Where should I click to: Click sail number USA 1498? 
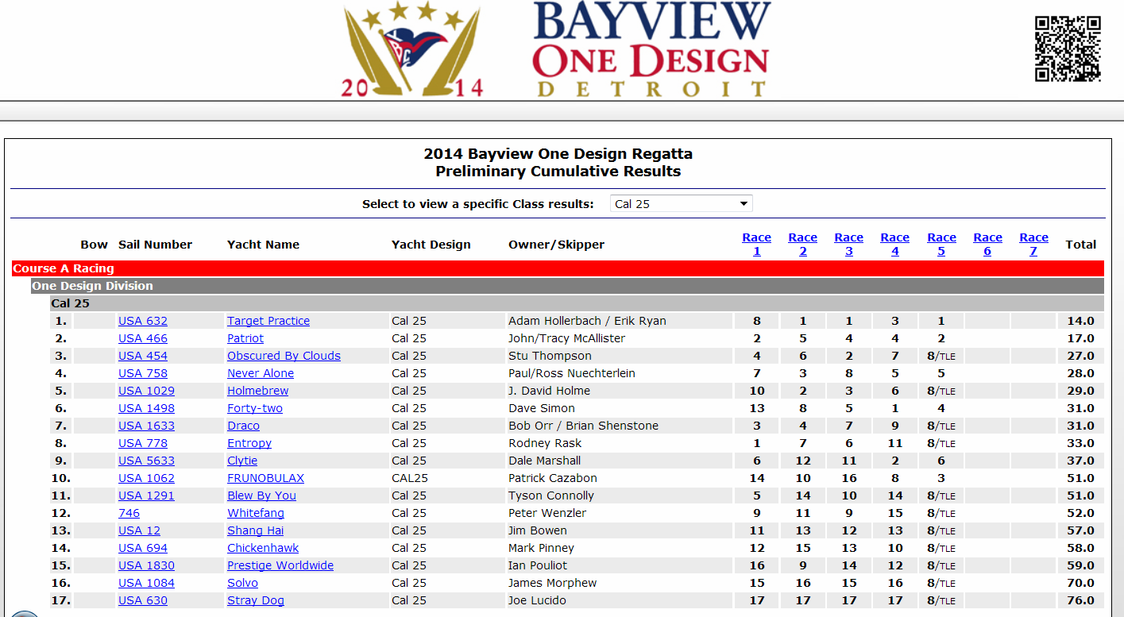click(146, 408)
